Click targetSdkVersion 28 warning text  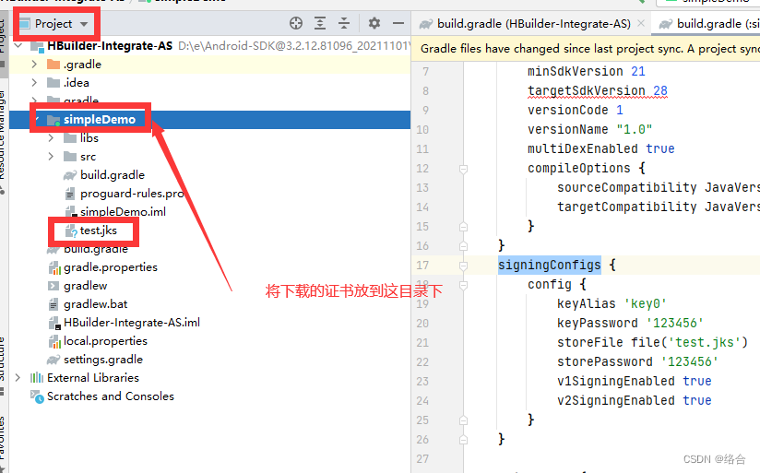(597, 90)
